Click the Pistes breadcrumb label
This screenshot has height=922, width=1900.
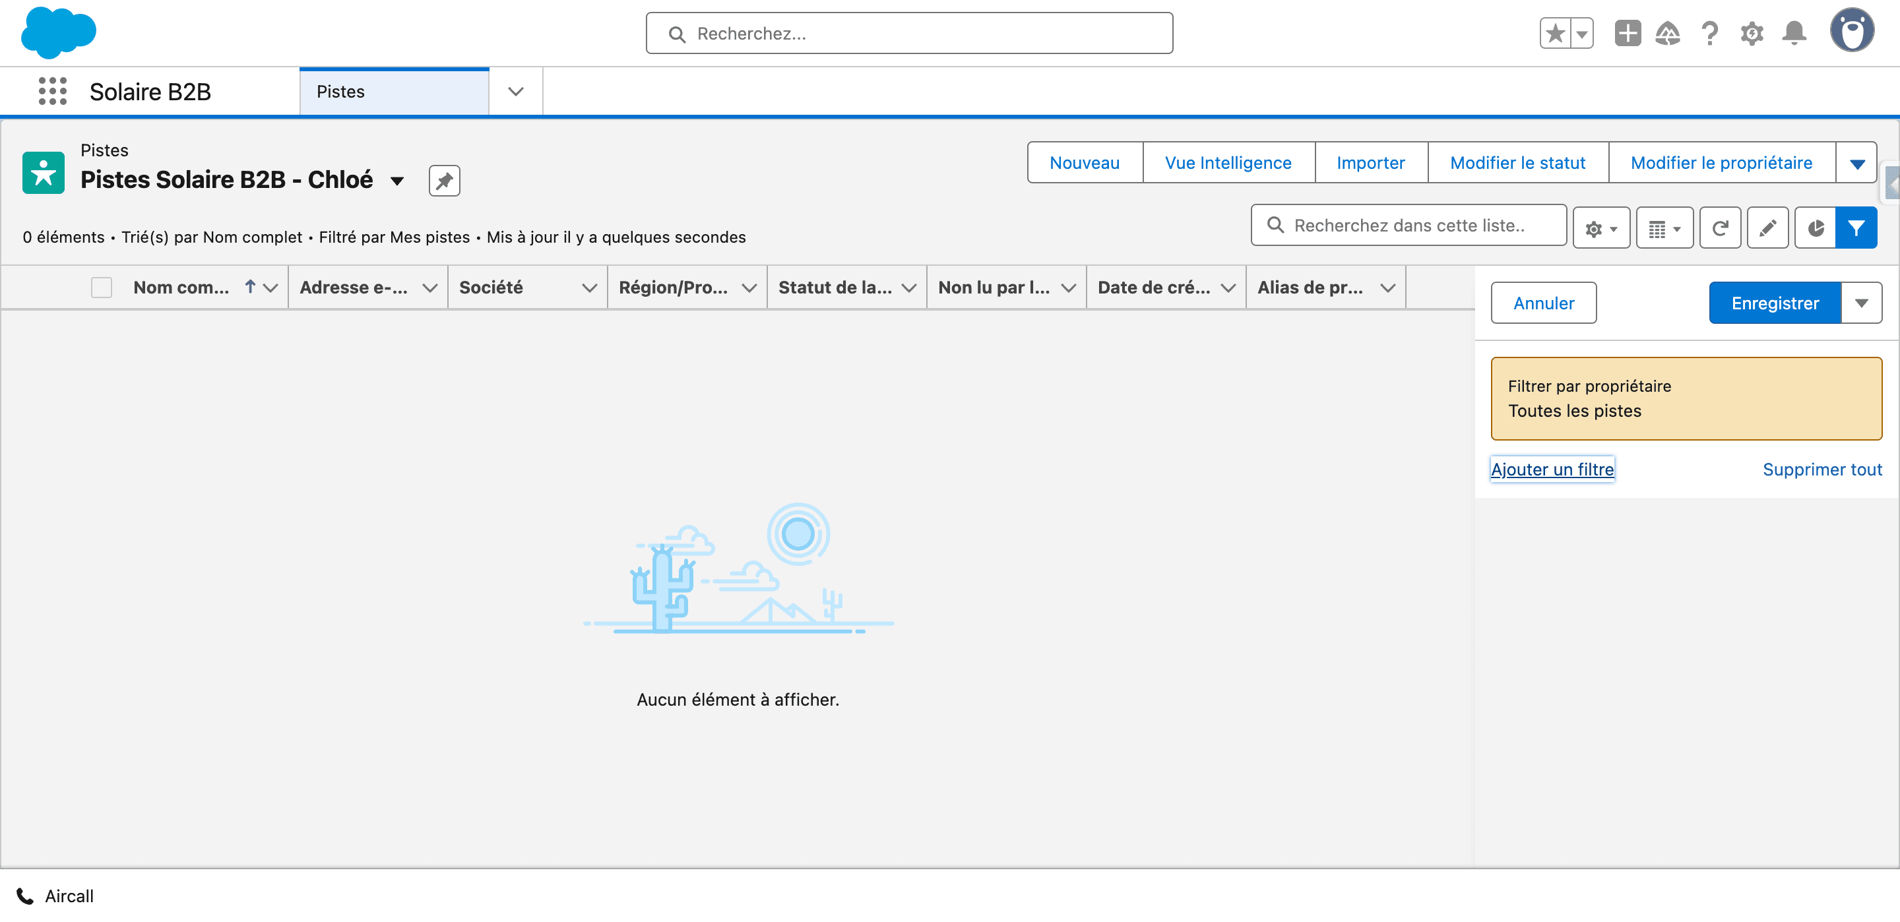(104, 150)
